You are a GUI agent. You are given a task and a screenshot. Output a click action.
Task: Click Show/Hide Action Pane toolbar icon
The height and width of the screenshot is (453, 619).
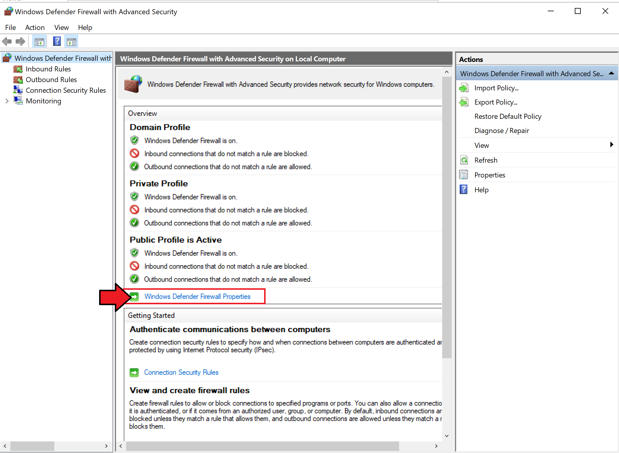[x=72, y=42]
